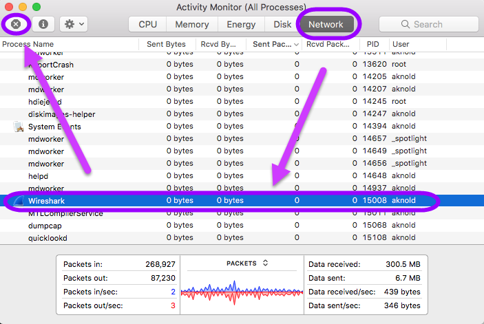Select mdworker process with PID 14937
Viewport: 484px width, 324px height.
click(x=242, y=188)
